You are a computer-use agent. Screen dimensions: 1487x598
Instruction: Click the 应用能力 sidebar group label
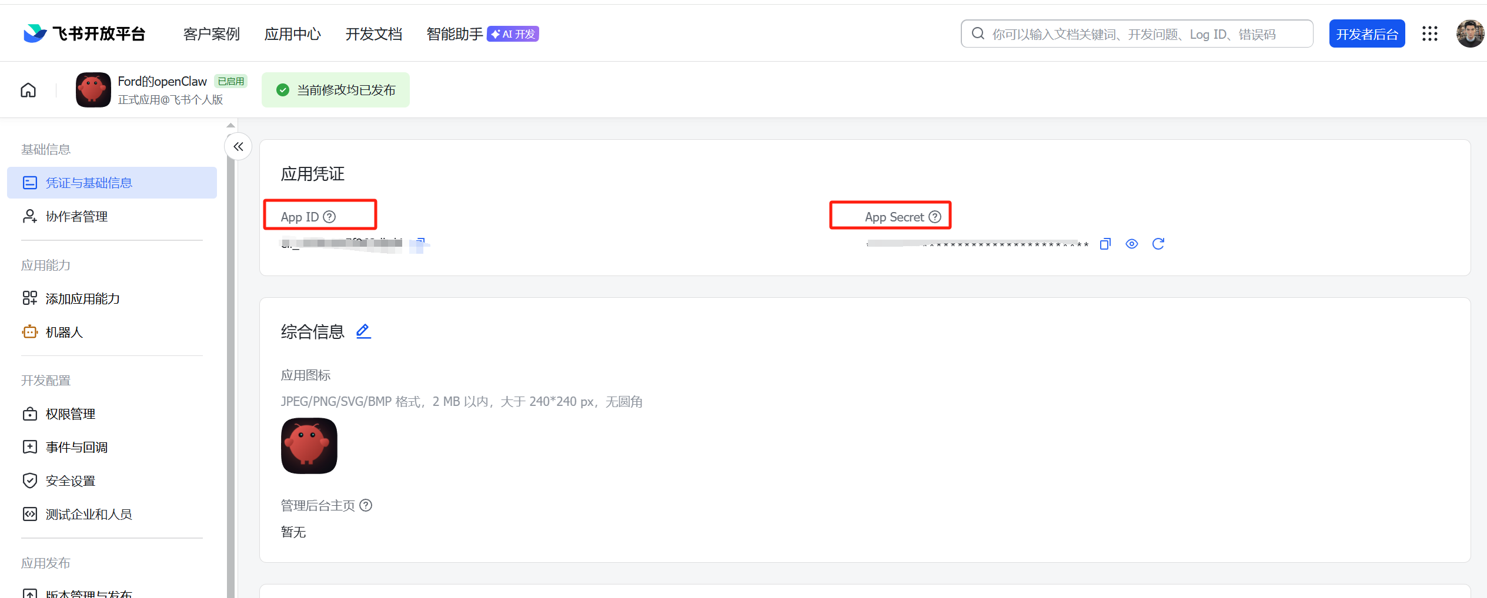(x=46, y=265)
